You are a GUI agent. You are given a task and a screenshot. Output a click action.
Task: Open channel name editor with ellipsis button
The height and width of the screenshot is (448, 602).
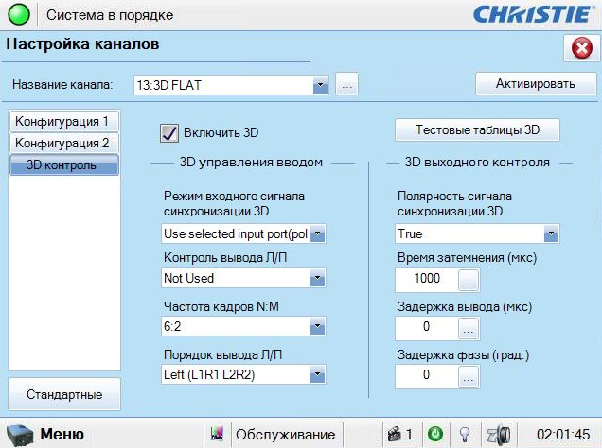(x=347, y=85)
